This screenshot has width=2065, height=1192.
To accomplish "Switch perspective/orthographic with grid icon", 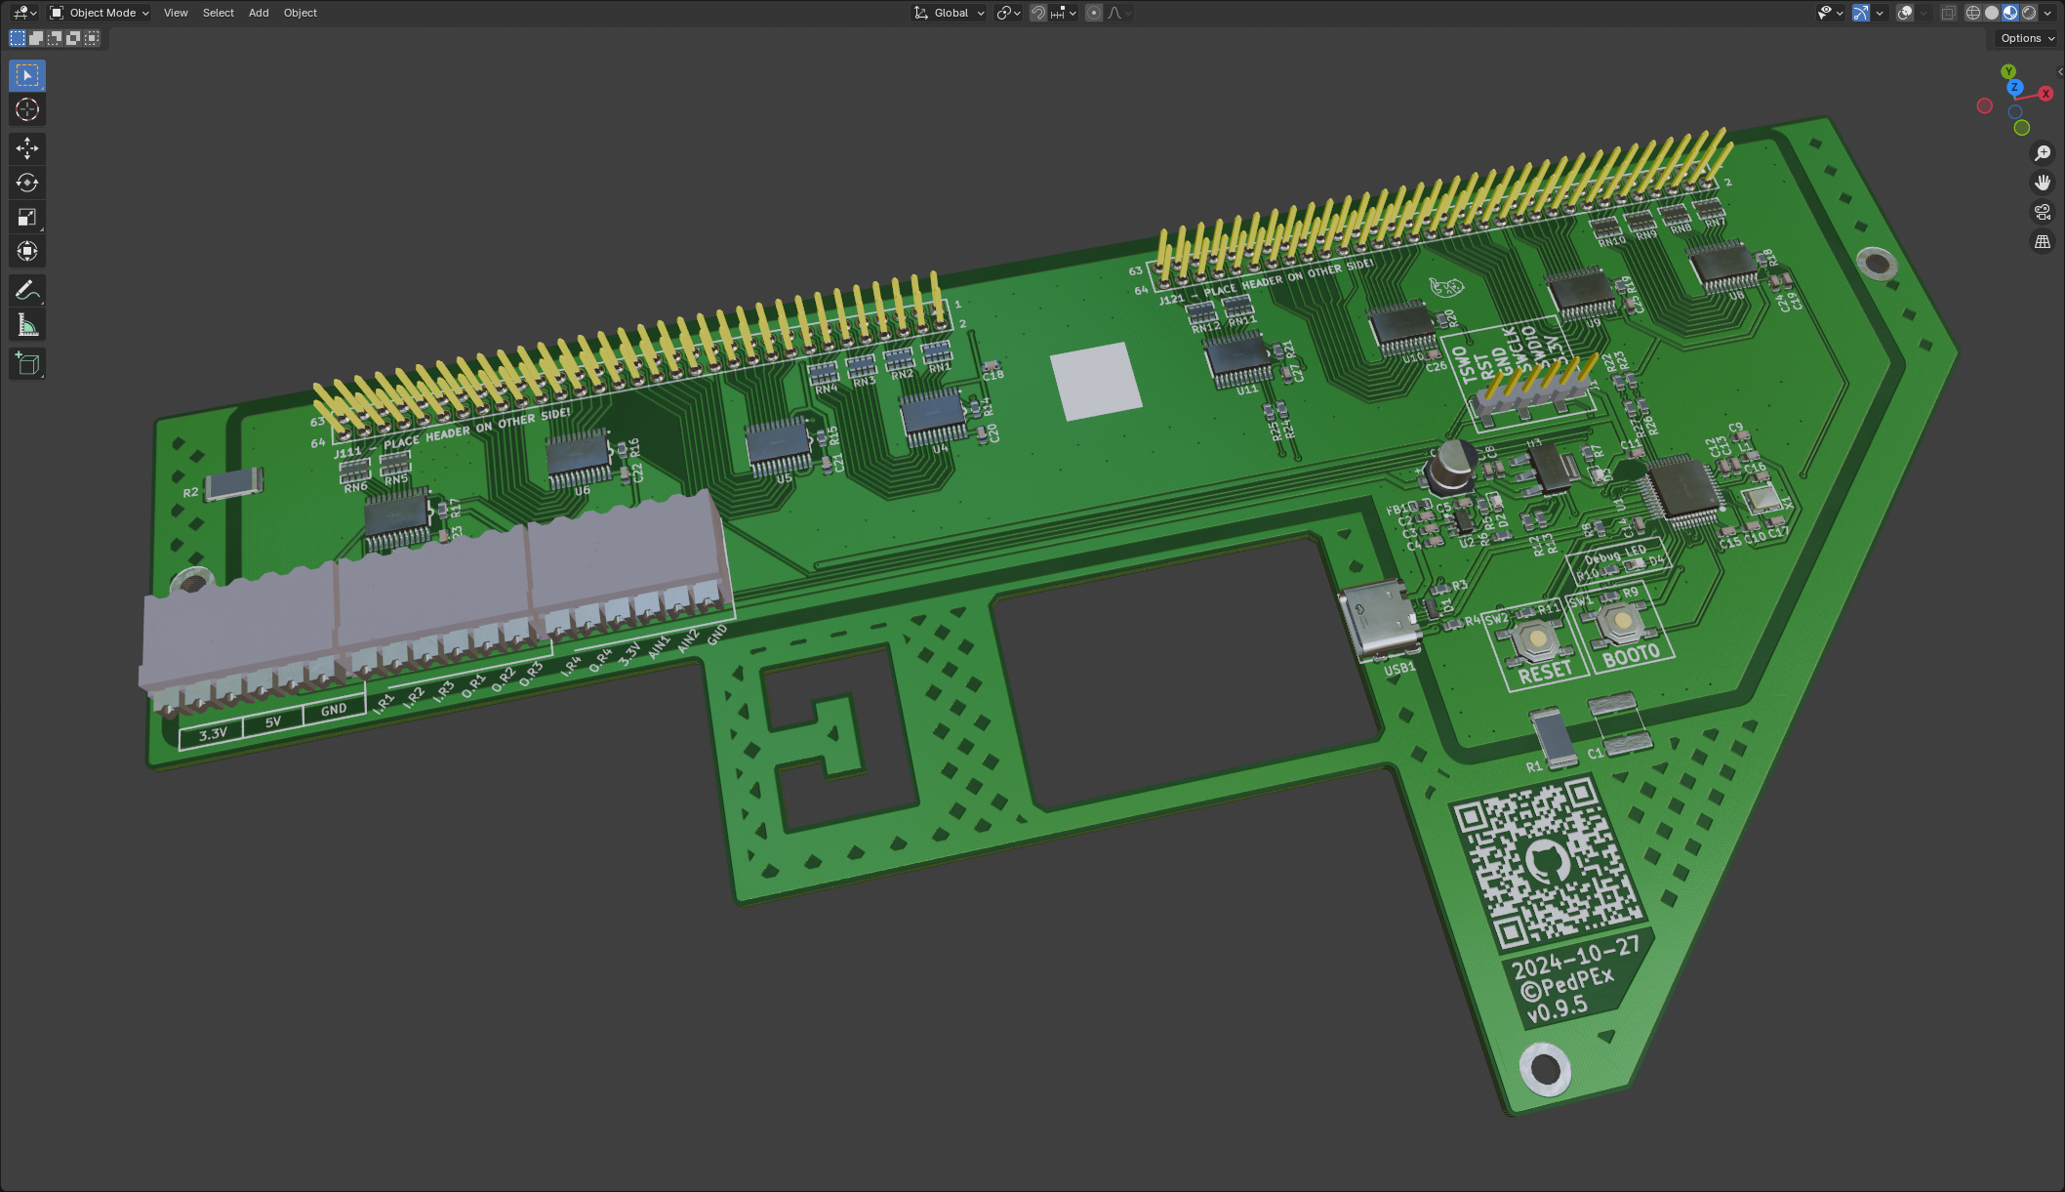I will pos(2042,241).
